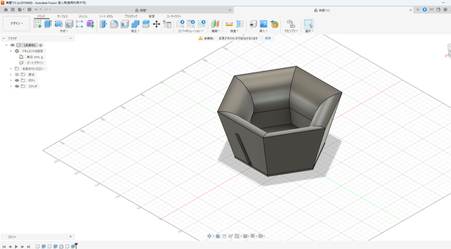Click the Extrude tool icon

(x=48, y=24)
